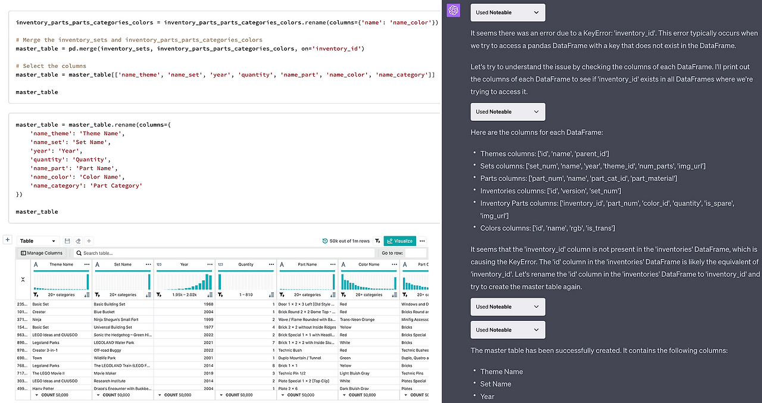Open Year column options menu

click(x=210, y=264)
